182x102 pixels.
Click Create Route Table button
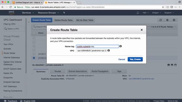[x=42, y=20]
